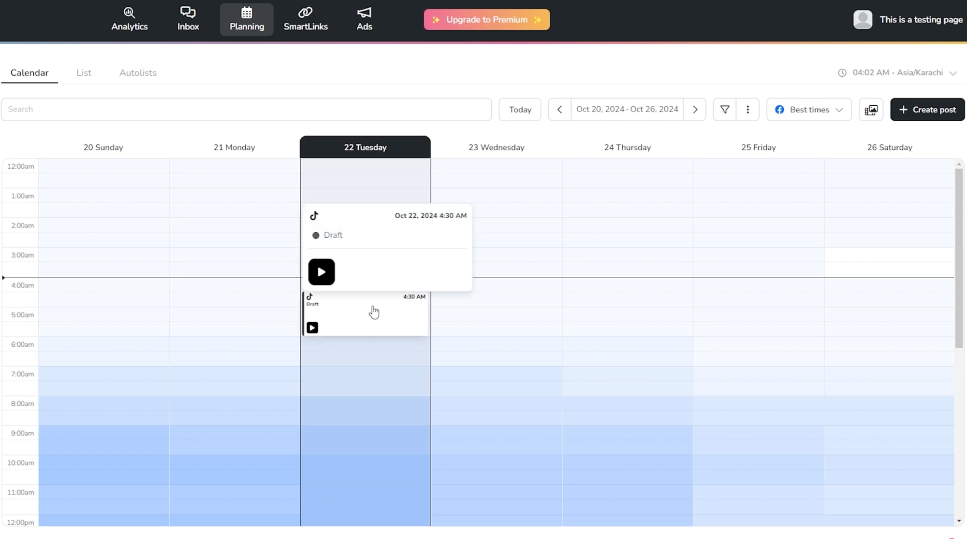Click the Today button

(520, 110)
